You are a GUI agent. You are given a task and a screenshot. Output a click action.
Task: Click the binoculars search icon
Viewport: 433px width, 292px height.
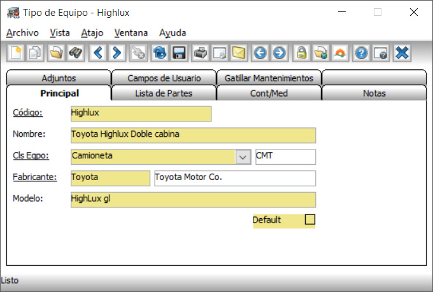75,53
